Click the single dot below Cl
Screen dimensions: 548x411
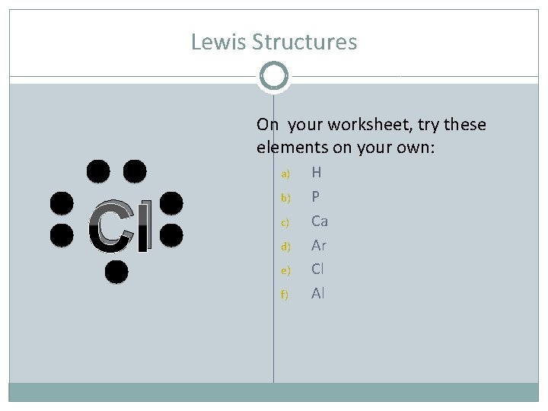click(x=116, y=271)
